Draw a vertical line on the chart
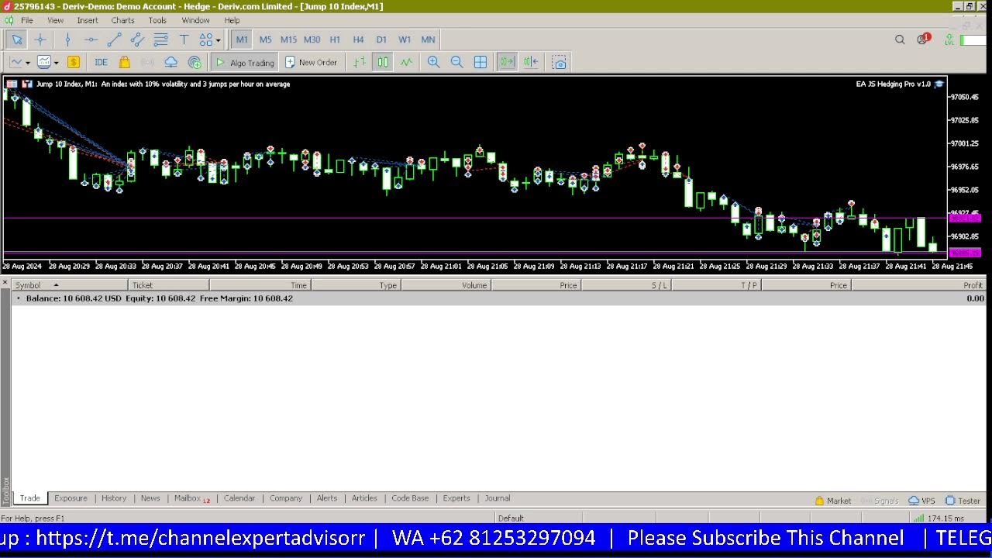 (x=67, y=40)
